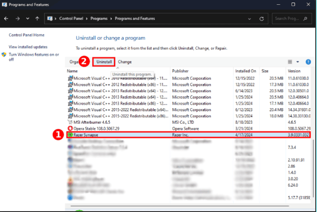This screenshot has height=212, width=317.
Task: Sort by the Version column header
Action: pos(294,71)
